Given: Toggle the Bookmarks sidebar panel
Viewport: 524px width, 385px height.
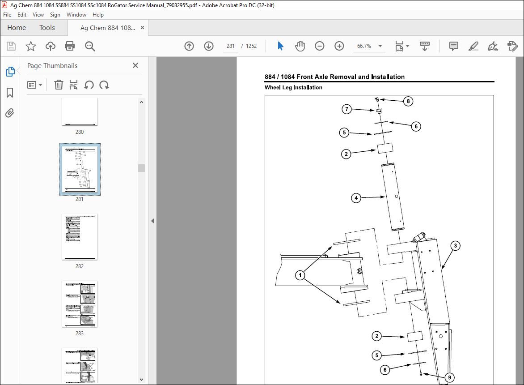Looking at the screenshot, I should tap(10, 93).
